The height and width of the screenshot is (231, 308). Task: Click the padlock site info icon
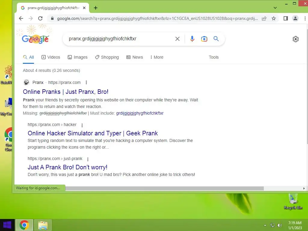click(52, 18)
